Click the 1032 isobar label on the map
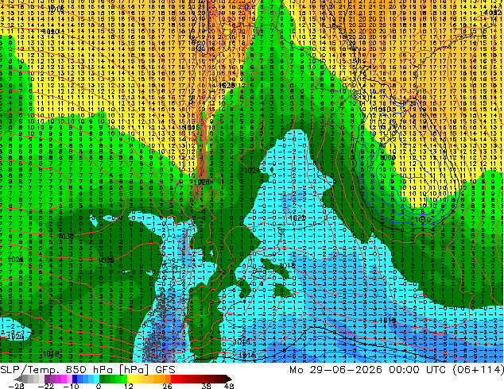504x389 pixels. pyautogui.click(x=67, y=237)
